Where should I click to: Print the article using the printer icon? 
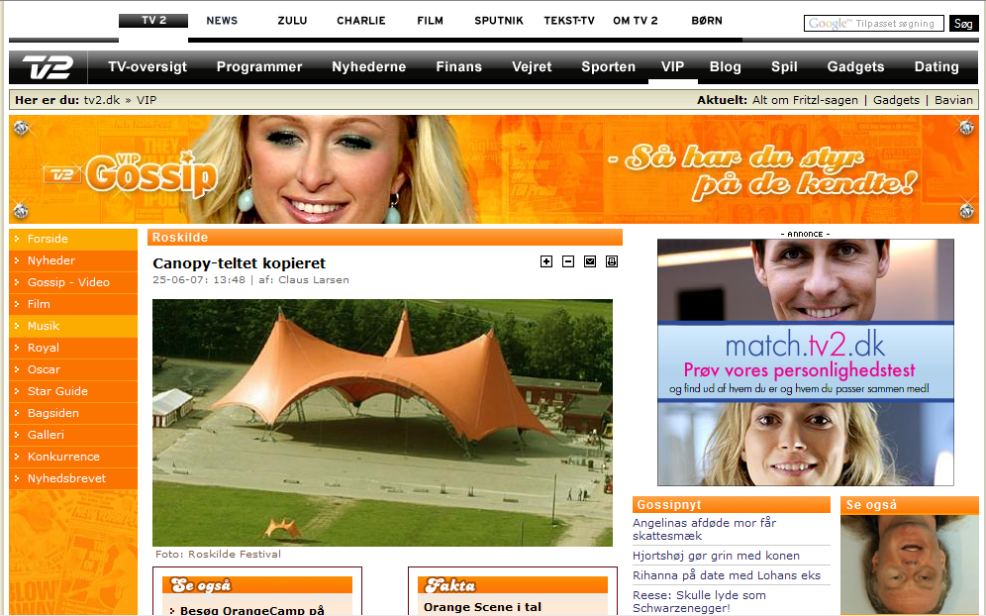point(611,261)
